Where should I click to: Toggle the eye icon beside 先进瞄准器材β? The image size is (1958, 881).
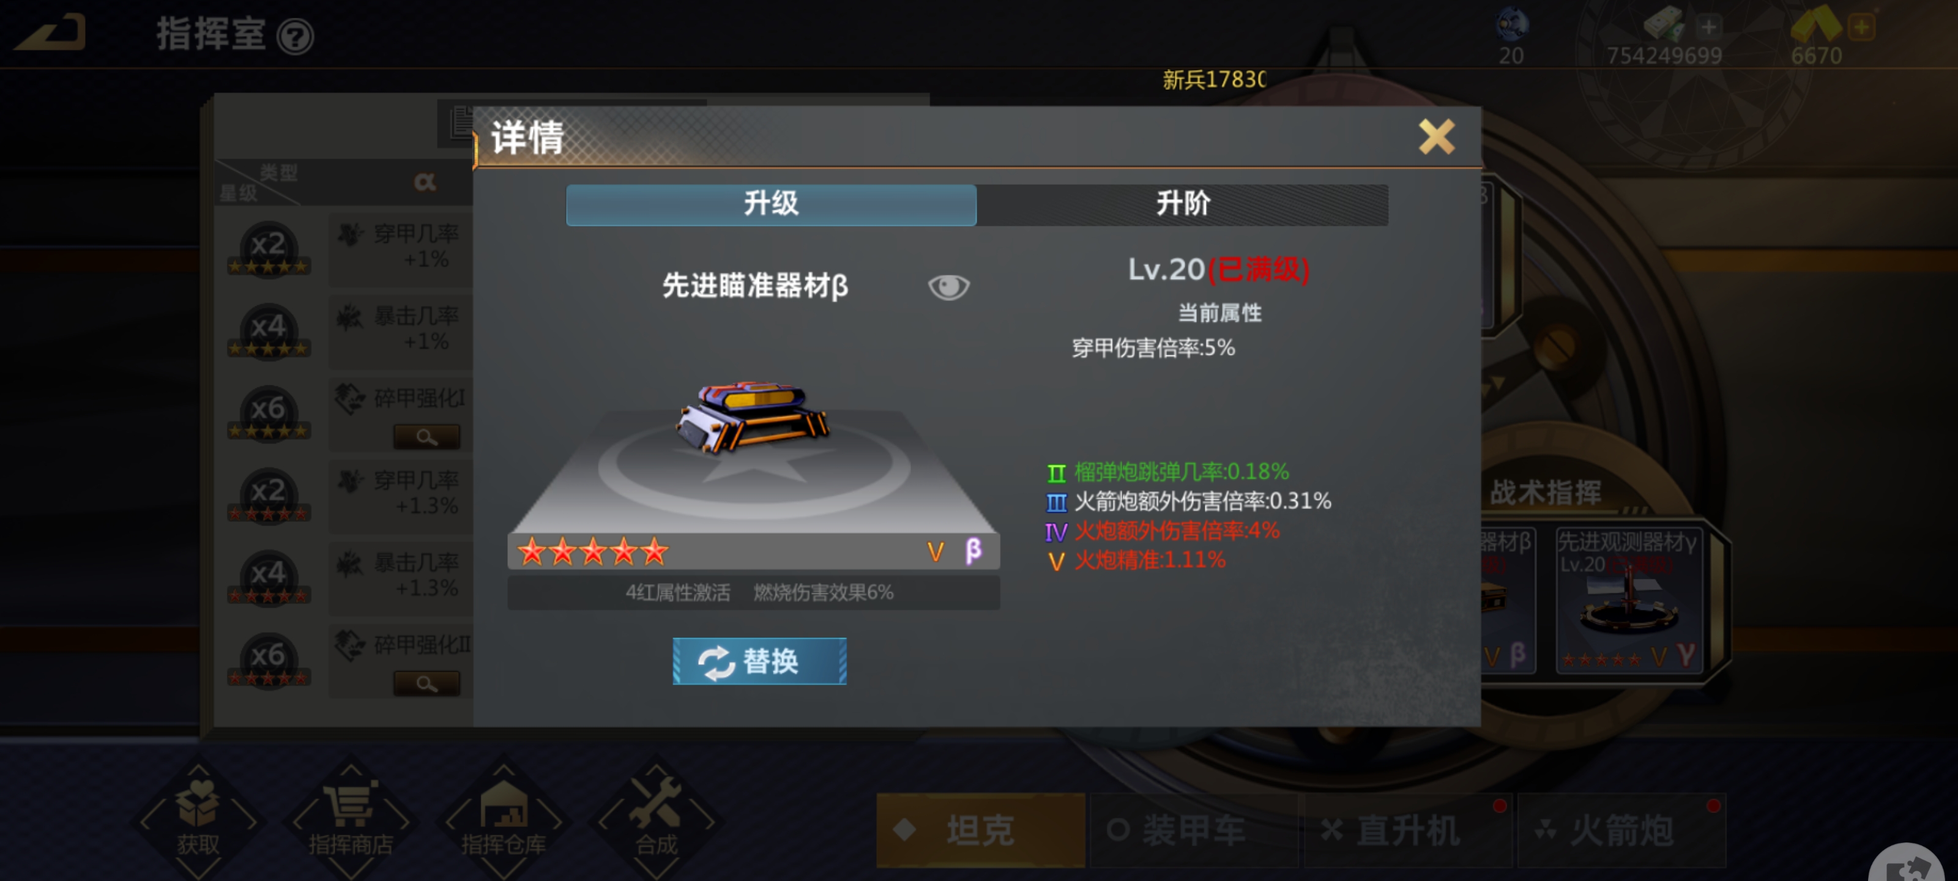[948, 286]
